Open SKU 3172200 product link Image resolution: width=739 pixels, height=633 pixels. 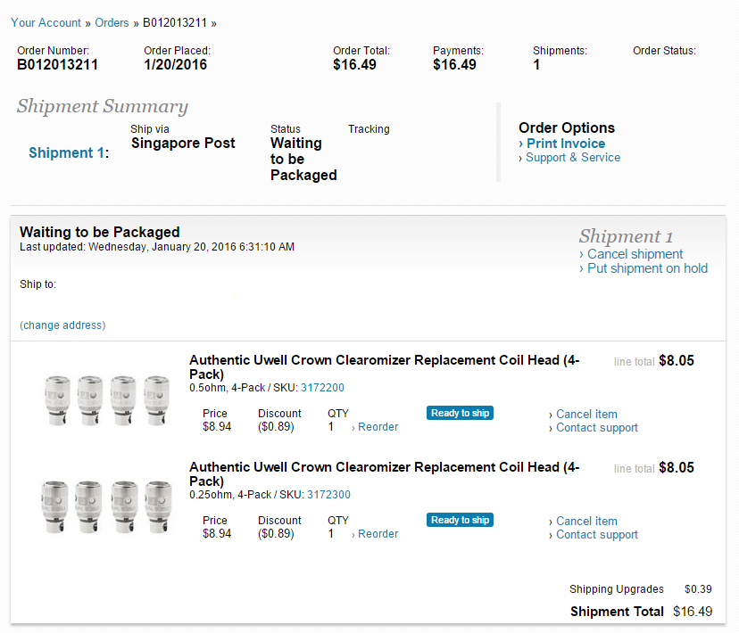322,388
